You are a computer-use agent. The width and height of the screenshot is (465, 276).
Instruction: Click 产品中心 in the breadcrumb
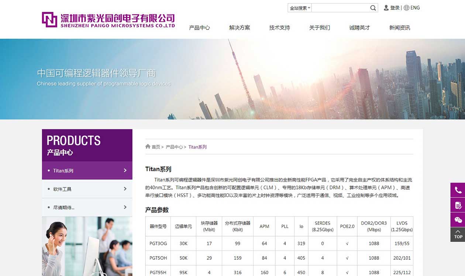(174, 147)
